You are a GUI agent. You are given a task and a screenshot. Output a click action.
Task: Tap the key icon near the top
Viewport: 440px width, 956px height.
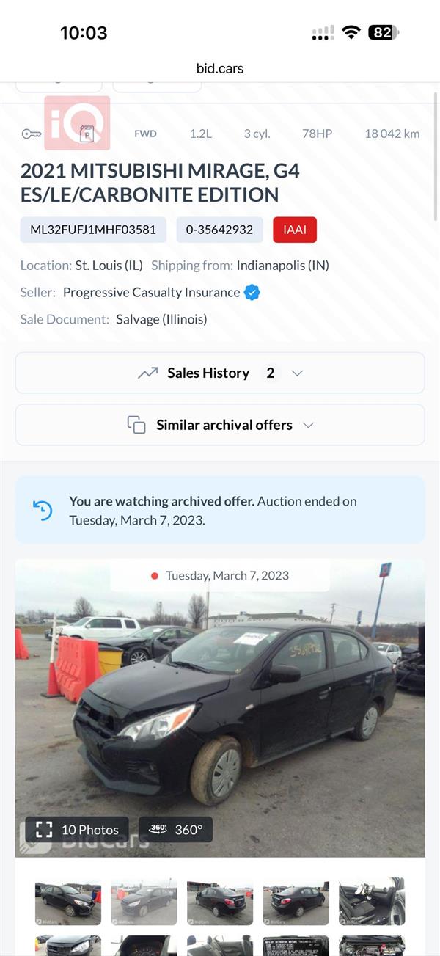[31, 134]
